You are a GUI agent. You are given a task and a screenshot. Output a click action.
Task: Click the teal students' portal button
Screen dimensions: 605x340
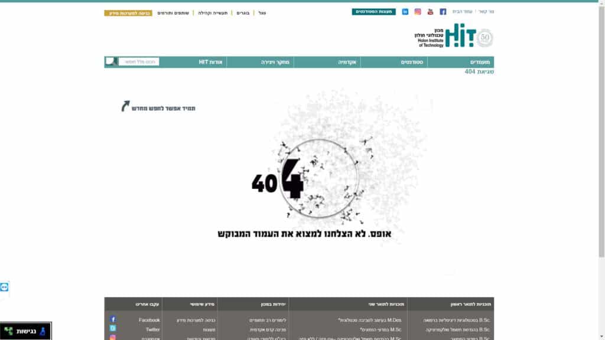(373, 12)
